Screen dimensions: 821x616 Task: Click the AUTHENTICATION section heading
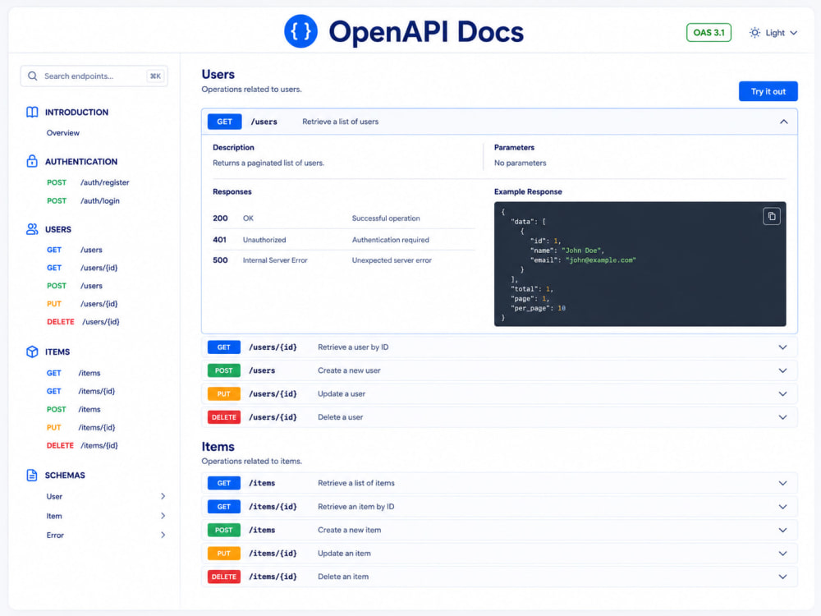(x=81, y=162)
